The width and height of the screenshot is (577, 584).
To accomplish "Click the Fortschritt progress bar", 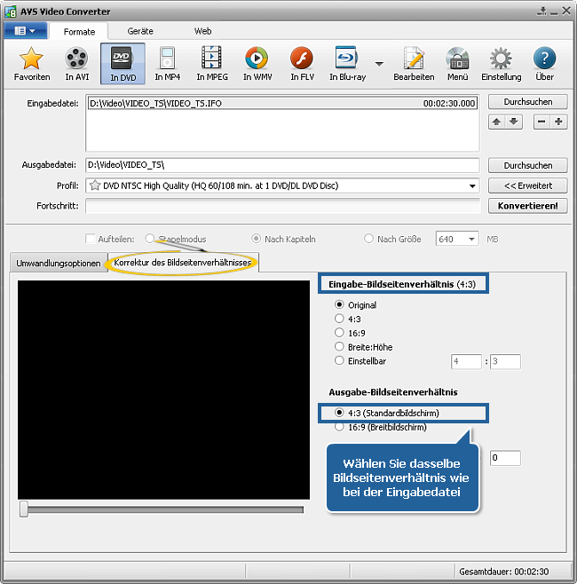I will 282,206.
